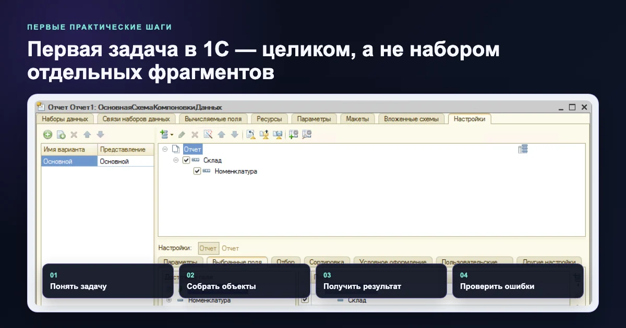Image resolution: width=626 pixels, height=328 pixels.
Task: Click the Представление column header
Action: click(126, 149)
